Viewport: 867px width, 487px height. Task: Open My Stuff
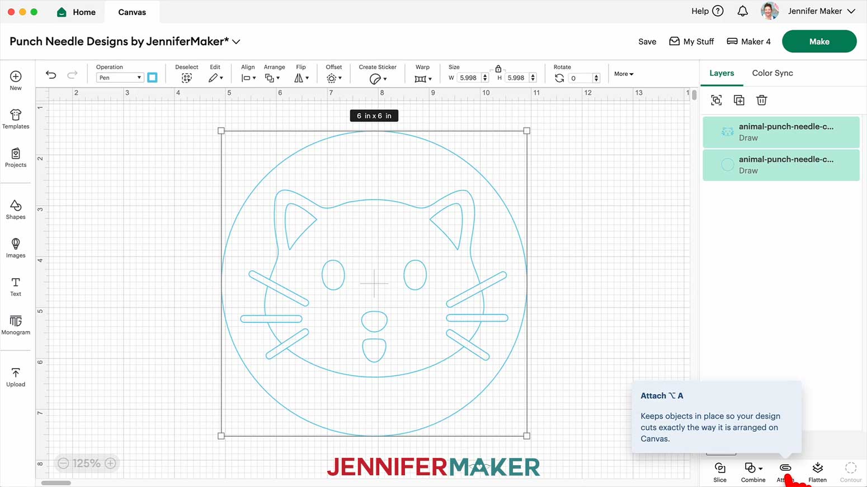pyautogui.click(x=691, y=41)
